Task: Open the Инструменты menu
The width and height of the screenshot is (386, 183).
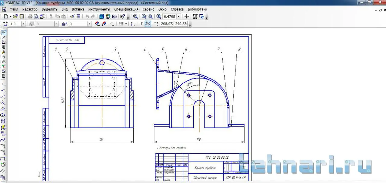Action: [99, 9]
